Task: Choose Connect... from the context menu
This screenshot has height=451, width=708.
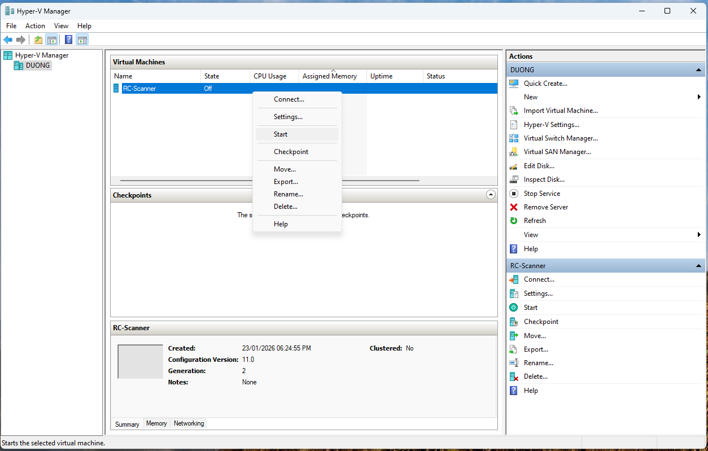Action: coord(297,99)
